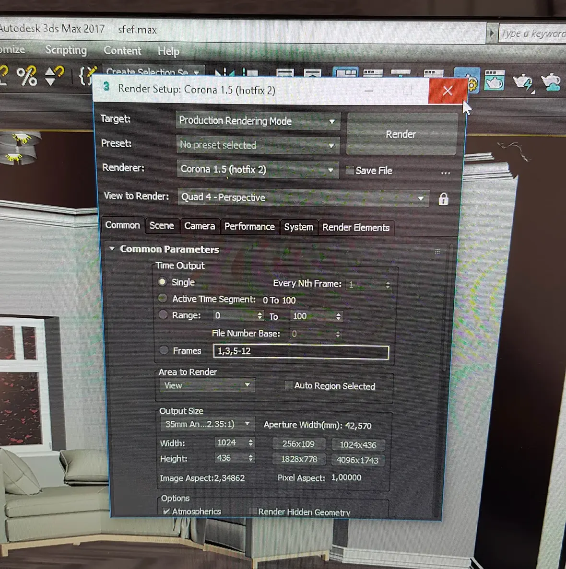Open the Rendered Frame Window
The height and width of the screenshot is (569, 566).
pyautogui.click(x=495, y=80)
